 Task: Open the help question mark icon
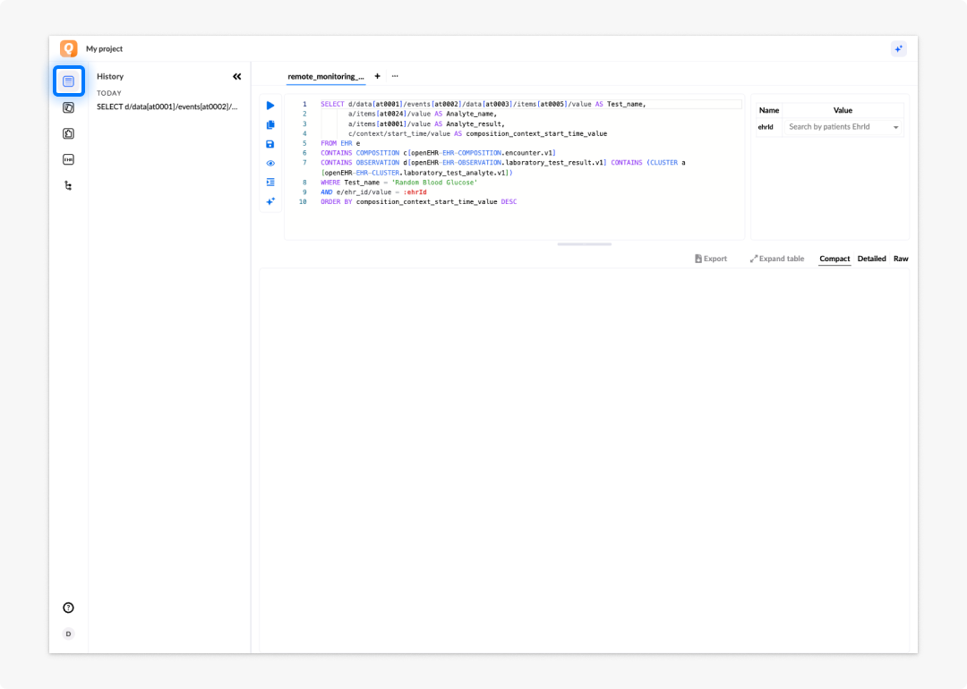68,608
